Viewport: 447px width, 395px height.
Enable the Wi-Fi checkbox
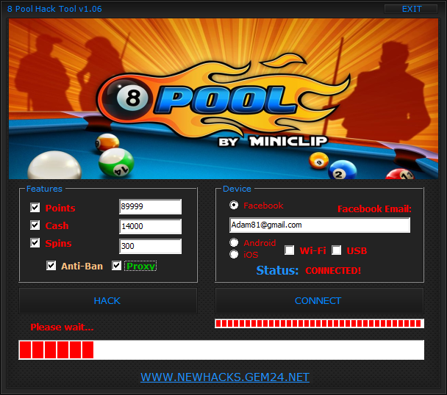click(x=290, y=250)
